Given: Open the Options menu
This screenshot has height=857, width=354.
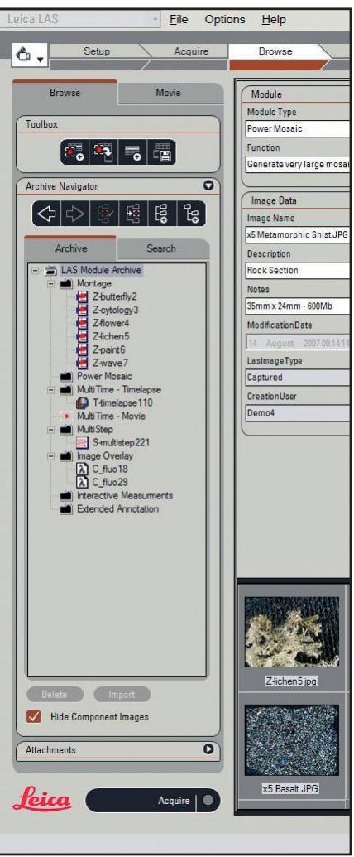Looking at the screenshot, I should [225, 20].
